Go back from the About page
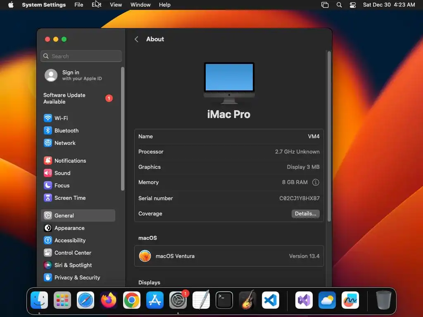423x317 pixels. pos(136,39)
